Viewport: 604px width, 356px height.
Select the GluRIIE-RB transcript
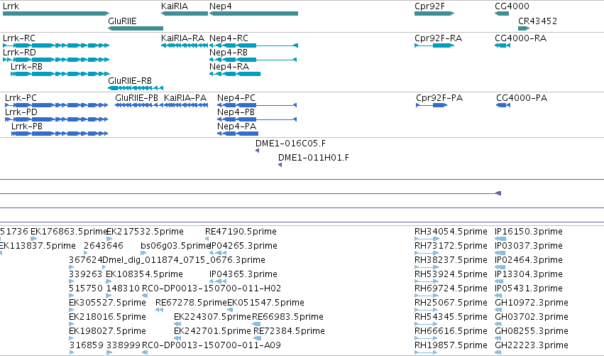(x=136, y=88)
